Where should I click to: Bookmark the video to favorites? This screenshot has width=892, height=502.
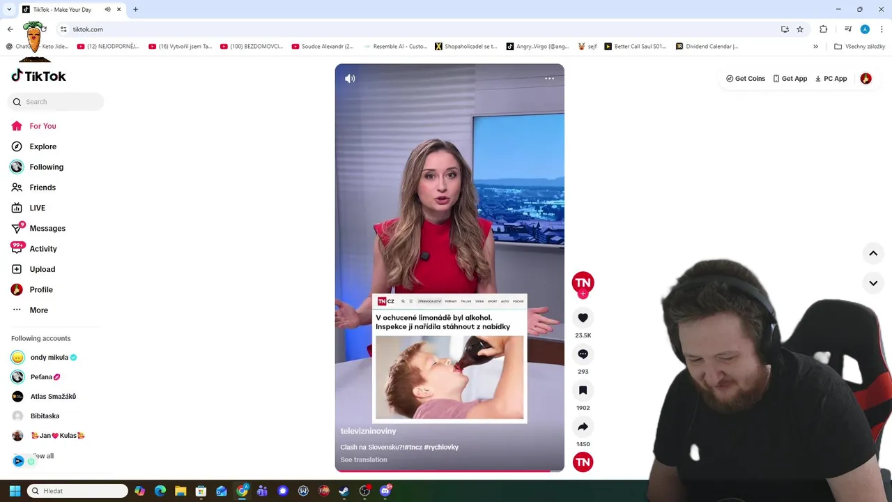pos(583,390)
